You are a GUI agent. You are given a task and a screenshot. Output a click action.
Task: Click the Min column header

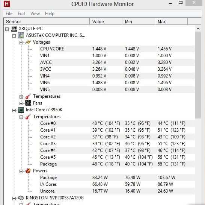point(139,21)
